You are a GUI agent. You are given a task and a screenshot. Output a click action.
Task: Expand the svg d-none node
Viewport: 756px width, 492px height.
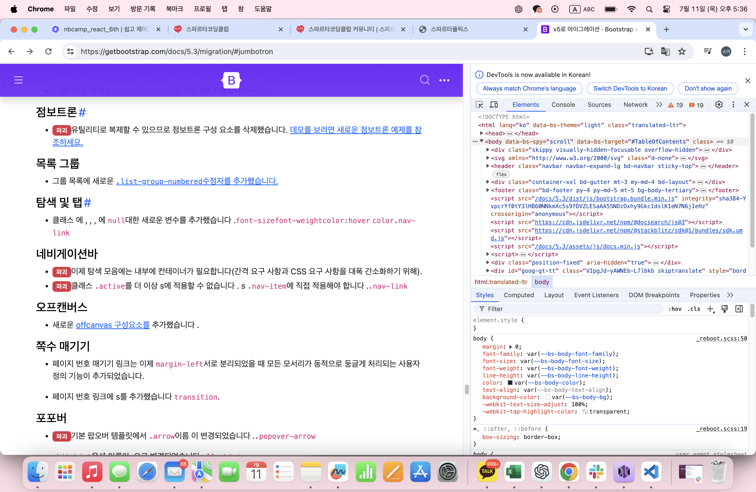coord(488,158)
